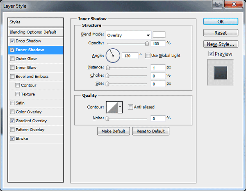Click the inner shadow color swatch

[x=159, y=35]
